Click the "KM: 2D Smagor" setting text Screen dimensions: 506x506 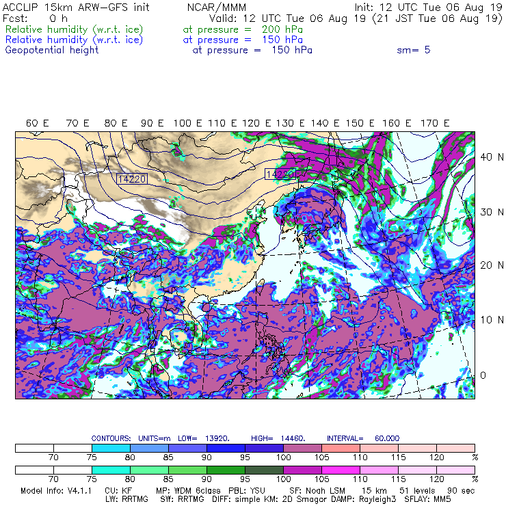[x=297, y=499]
